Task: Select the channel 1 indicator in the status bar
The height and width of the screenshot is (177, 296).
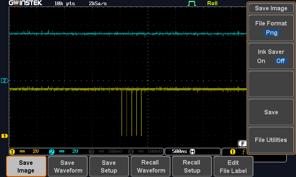Action: [x=12, y=152]
